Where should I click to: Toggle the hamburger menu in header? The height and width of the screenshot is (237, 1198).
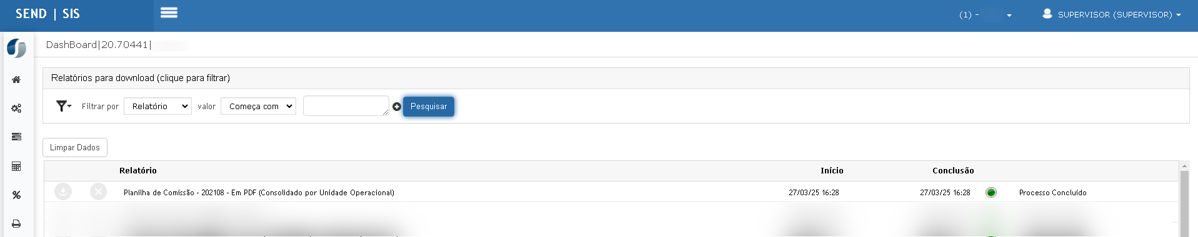click(x=169, y=12)
